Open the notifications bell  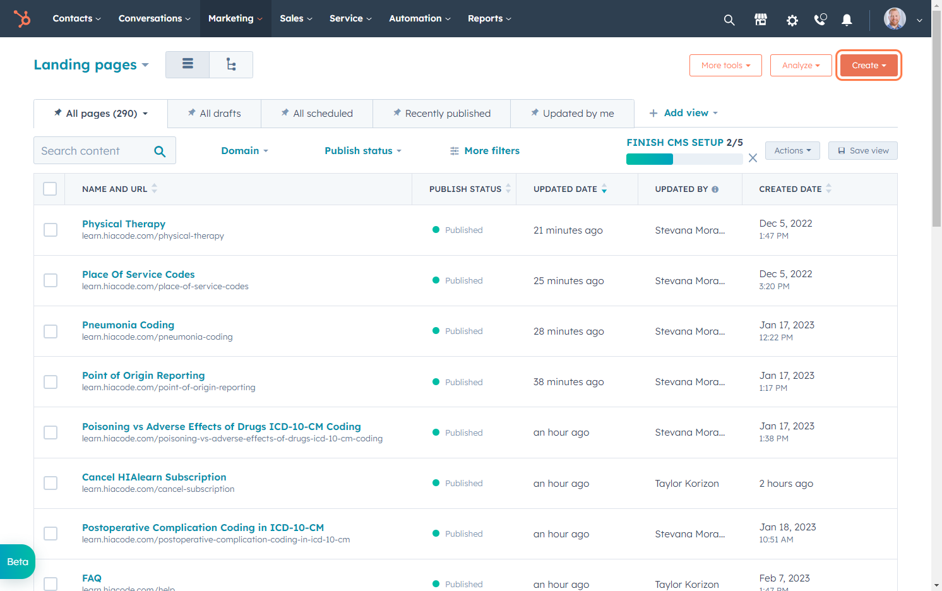(847, 20)
